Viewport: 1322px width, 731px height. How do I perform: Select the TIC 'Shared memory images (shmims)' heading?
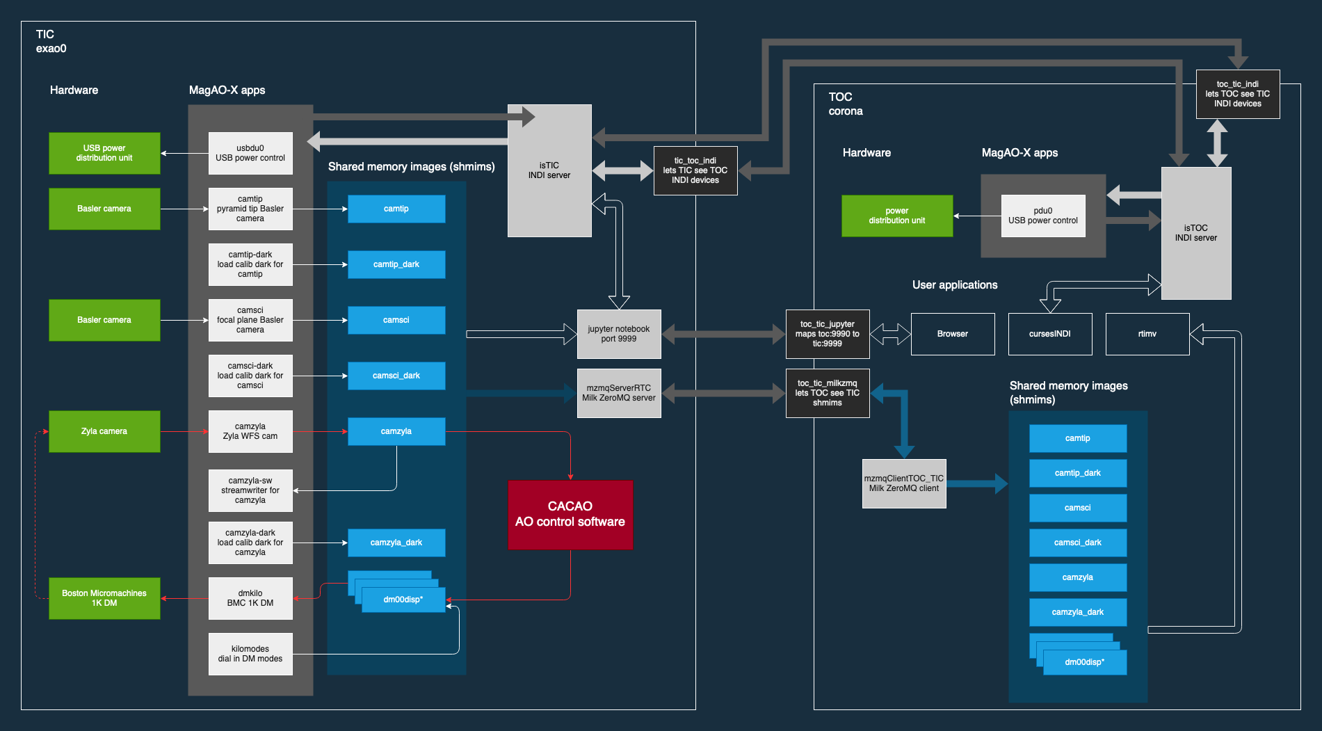click(412, 166)
